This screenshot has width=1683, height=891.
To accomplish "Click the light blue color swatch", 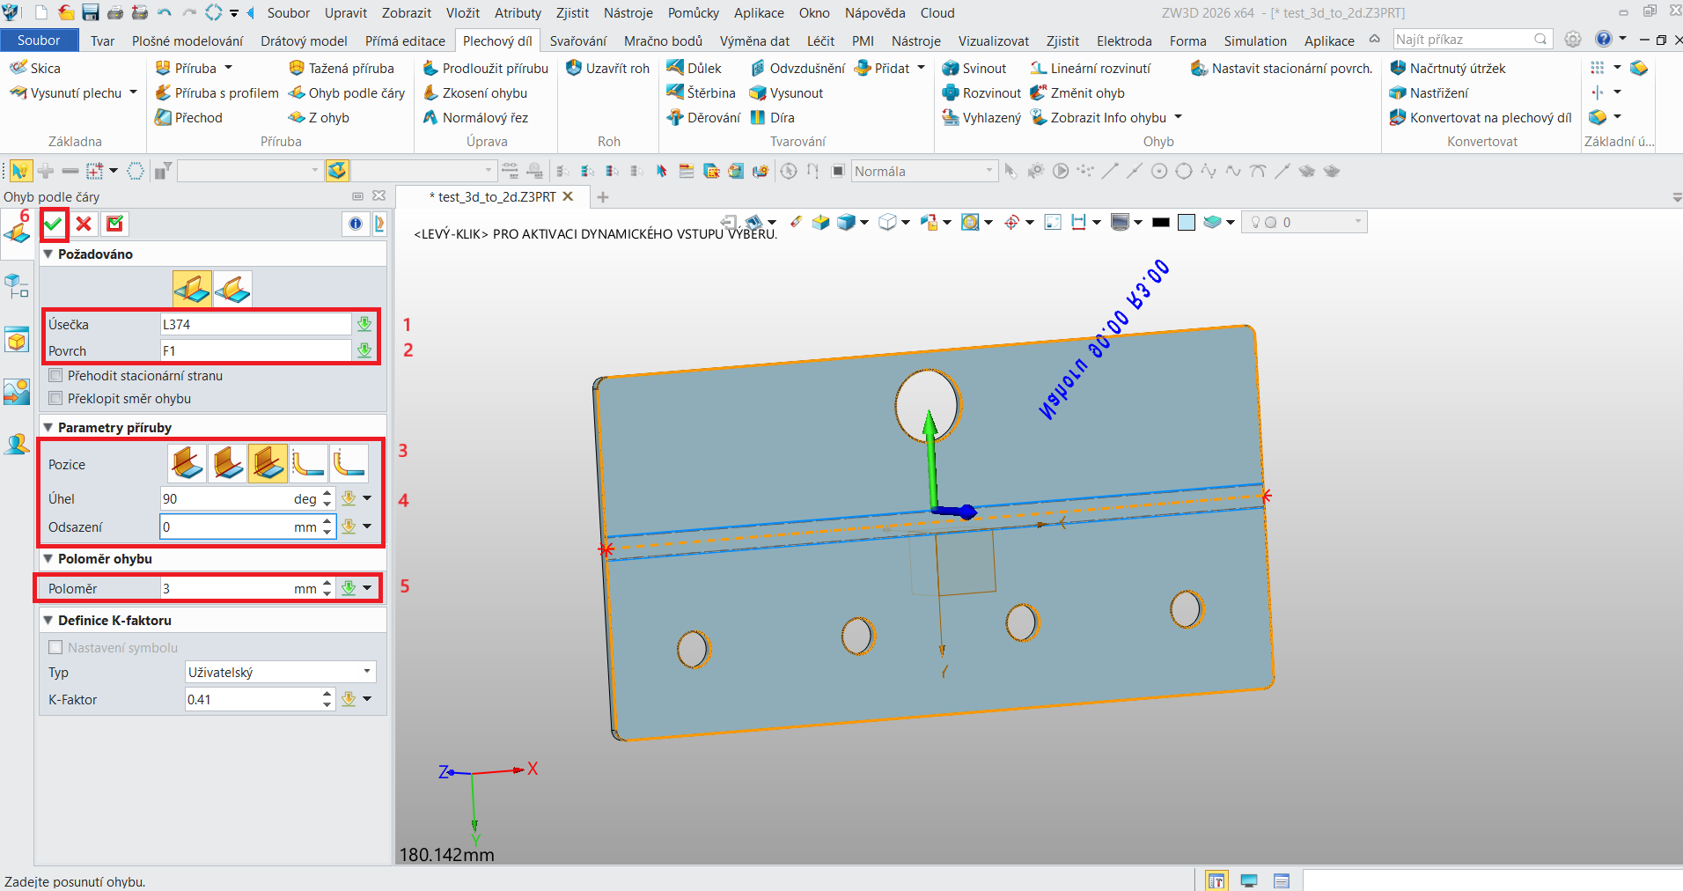I will coord(1187,222).
